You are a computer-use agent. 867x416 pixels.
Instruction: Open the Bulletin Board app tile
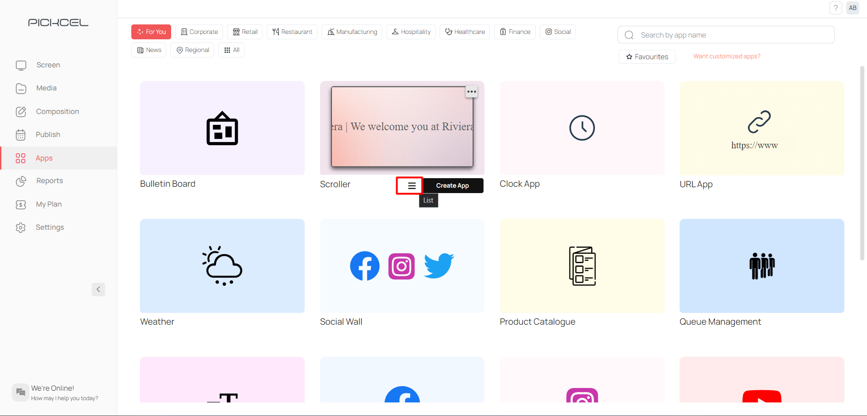(x=222, y=128)
